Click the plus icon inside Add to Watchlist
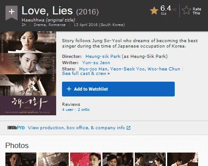The width and height of the screenshot is (208, 166). point(69,89)
